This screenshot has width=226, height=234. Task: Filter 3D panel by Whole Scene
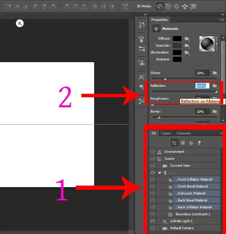174,143
